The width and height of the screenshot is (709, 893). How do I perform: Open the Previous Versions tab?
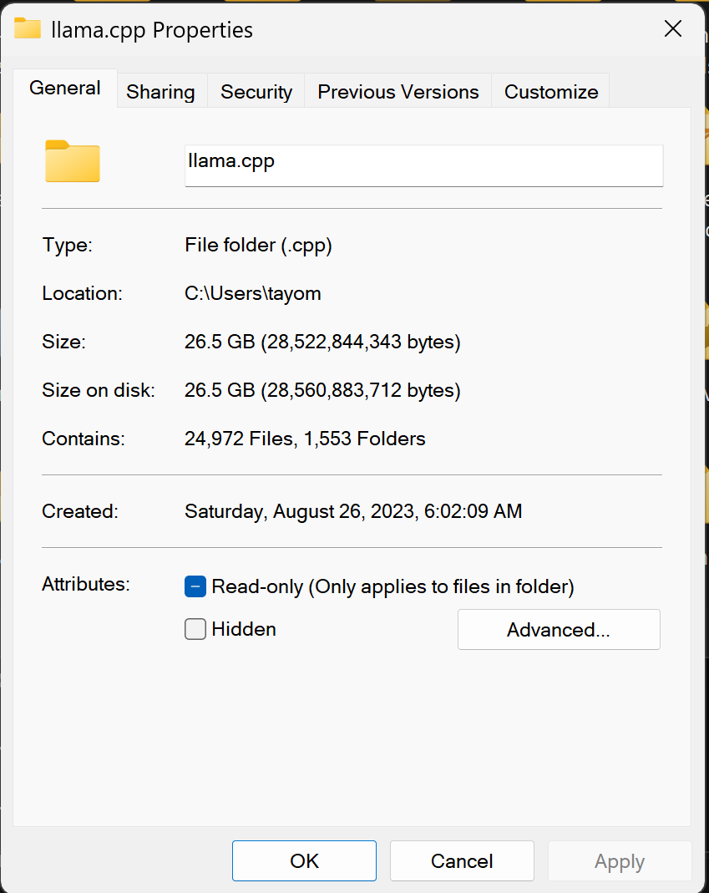coord(398,92)
